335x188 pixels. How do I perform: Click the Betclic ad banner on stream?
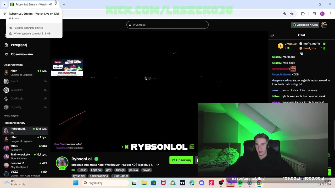(67, 67)
